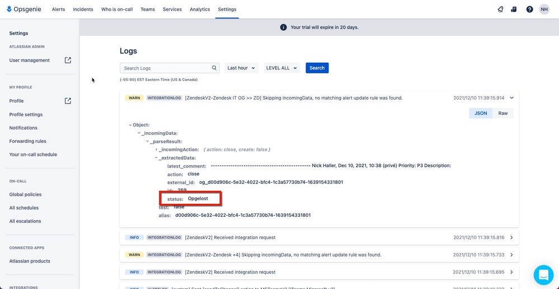559x289 pixels.
Task: Open the NH user avatar menu
Action: point(544,10)
